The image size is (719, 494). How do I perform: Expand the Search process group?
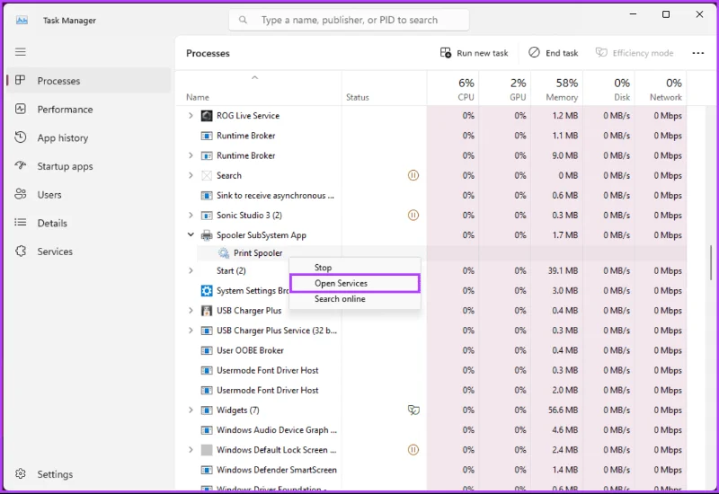191,175
